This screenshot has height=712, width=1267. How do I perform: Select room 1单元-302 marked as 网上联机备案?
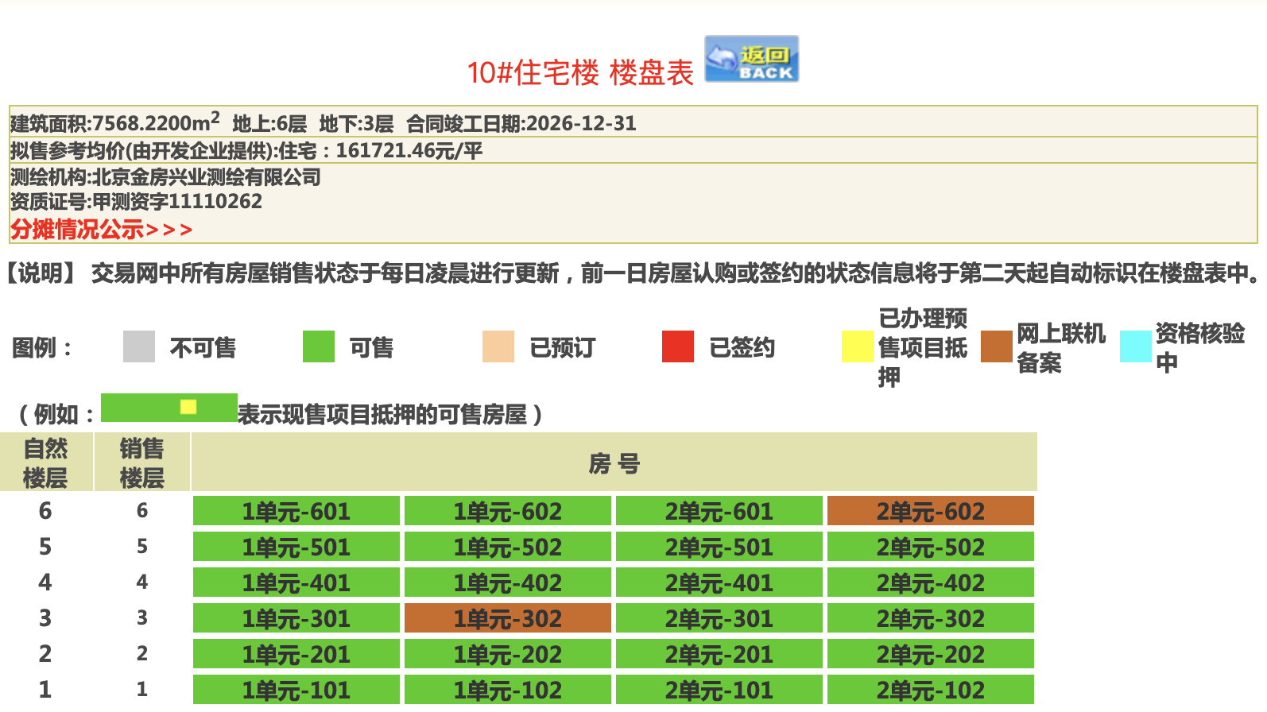(507, 618)
